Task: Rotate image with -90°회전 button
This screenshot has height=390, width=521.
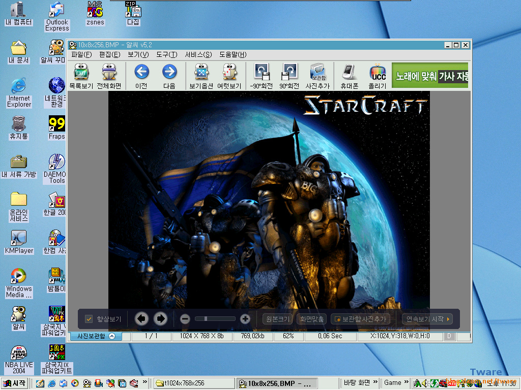Action: click(x=262, y=76)
